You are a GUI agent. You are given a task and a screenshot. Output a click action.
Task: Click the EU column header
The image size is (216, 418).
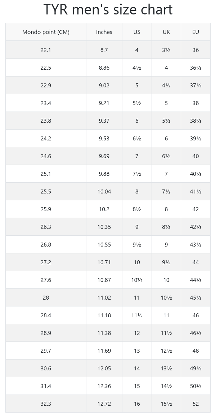(x=195, y=32)
